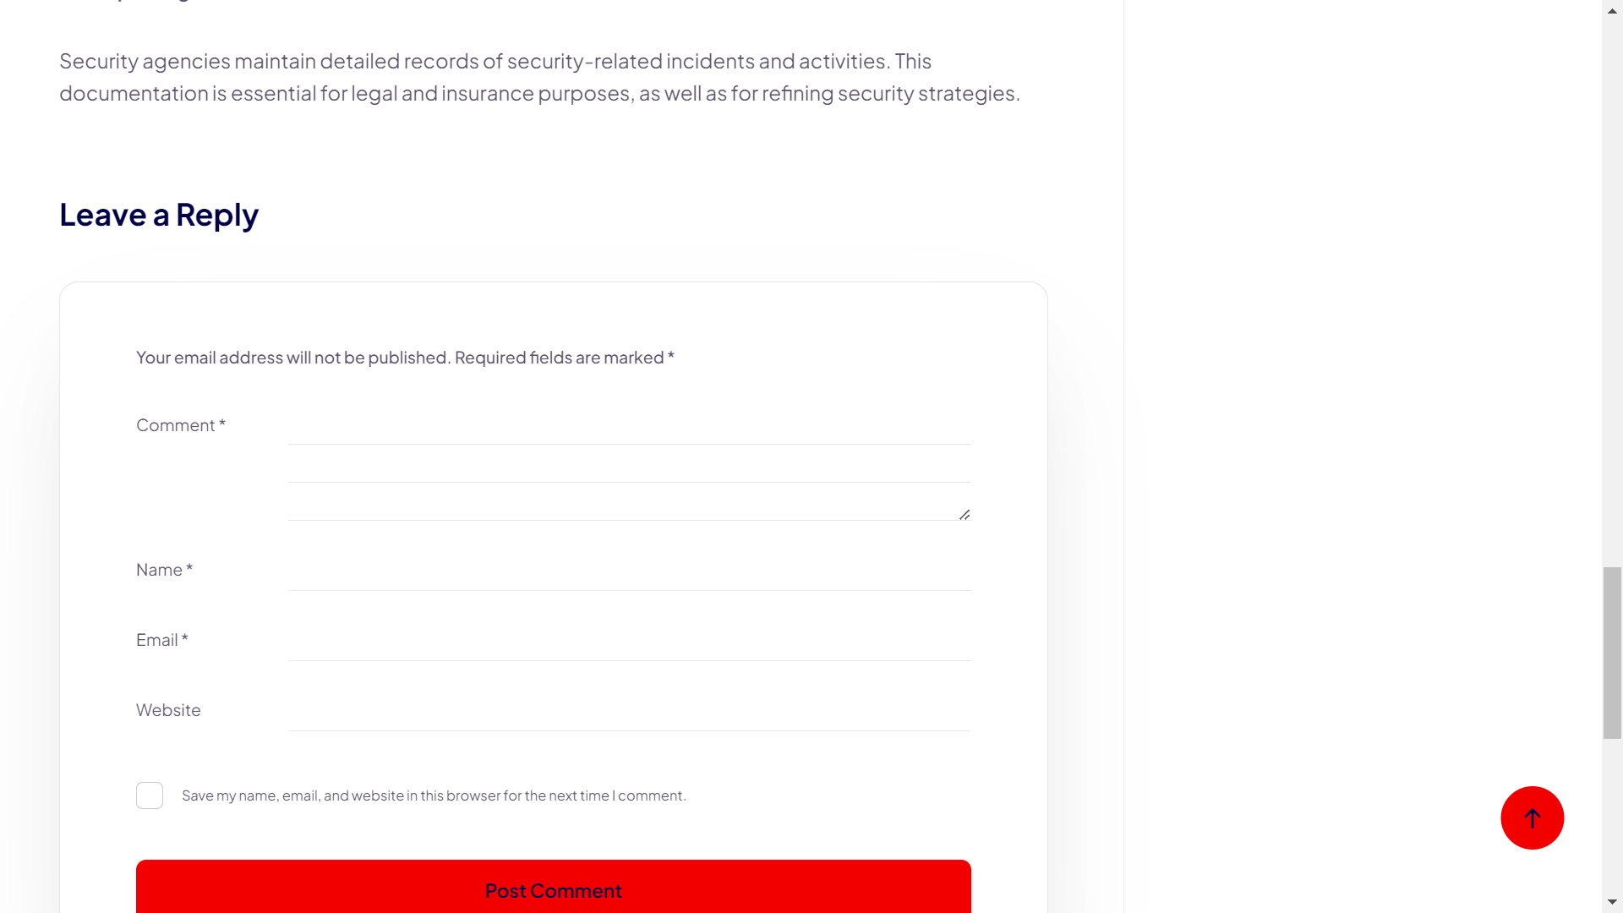Viewport: 1623px width, 913px height.
Task: Click the Leave a Reply heading
Action: (159, 215)
